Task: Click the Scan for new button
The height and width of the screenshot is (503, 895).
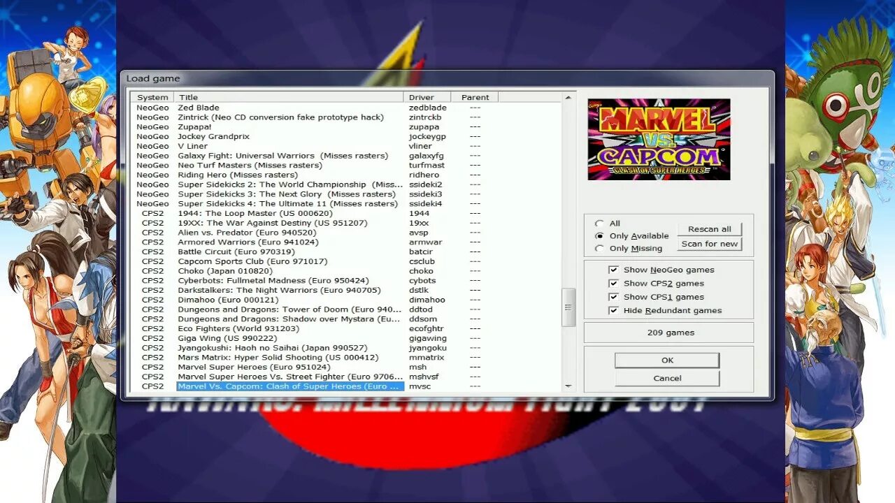Action: coord(710,244)
